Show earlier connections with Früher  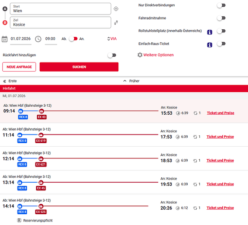pyautogui.click(x=131, y=81)
